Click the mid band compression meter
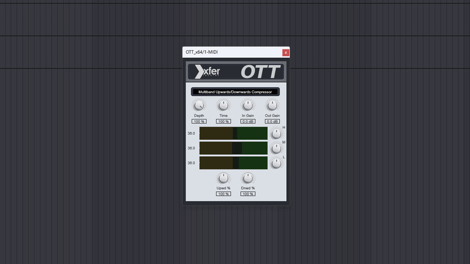Viewport: 470px width, 264px height. coord(234,148)
